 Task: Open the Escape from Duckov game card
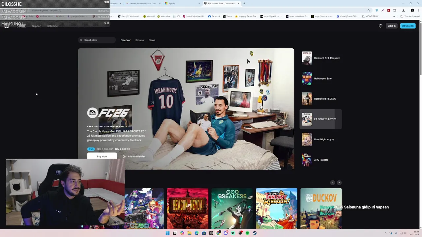click(321, 208)
